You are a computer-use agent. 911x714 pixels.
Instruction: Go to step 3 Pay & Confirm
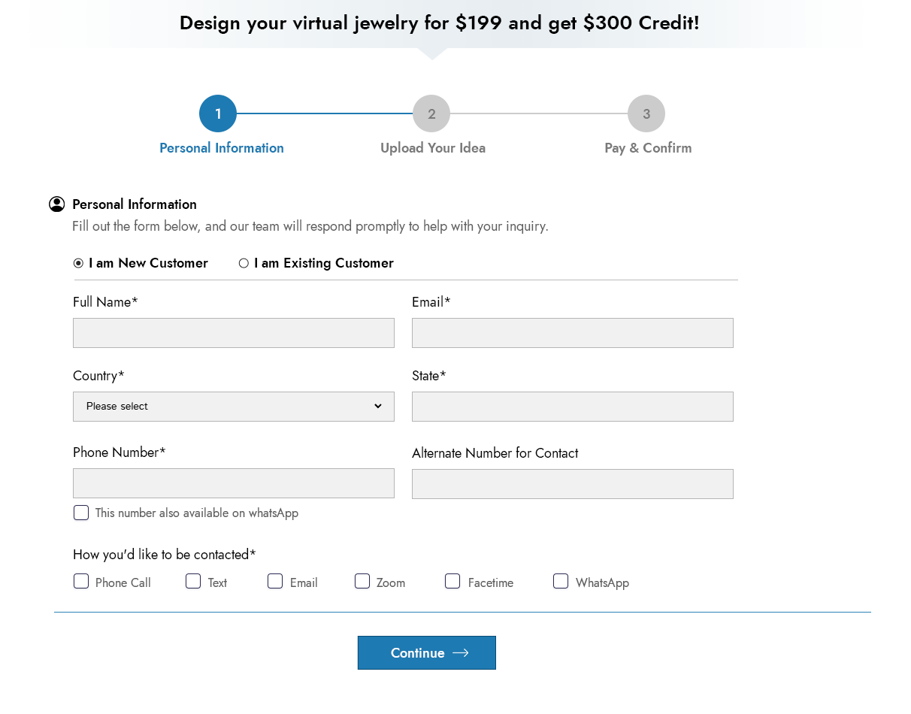coord(646,113)
